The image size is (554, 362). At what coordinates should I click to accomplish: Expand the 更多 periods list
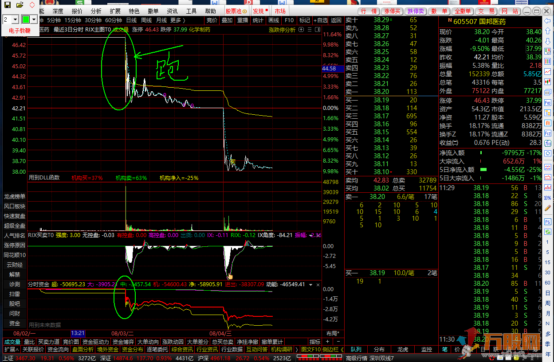178,20
